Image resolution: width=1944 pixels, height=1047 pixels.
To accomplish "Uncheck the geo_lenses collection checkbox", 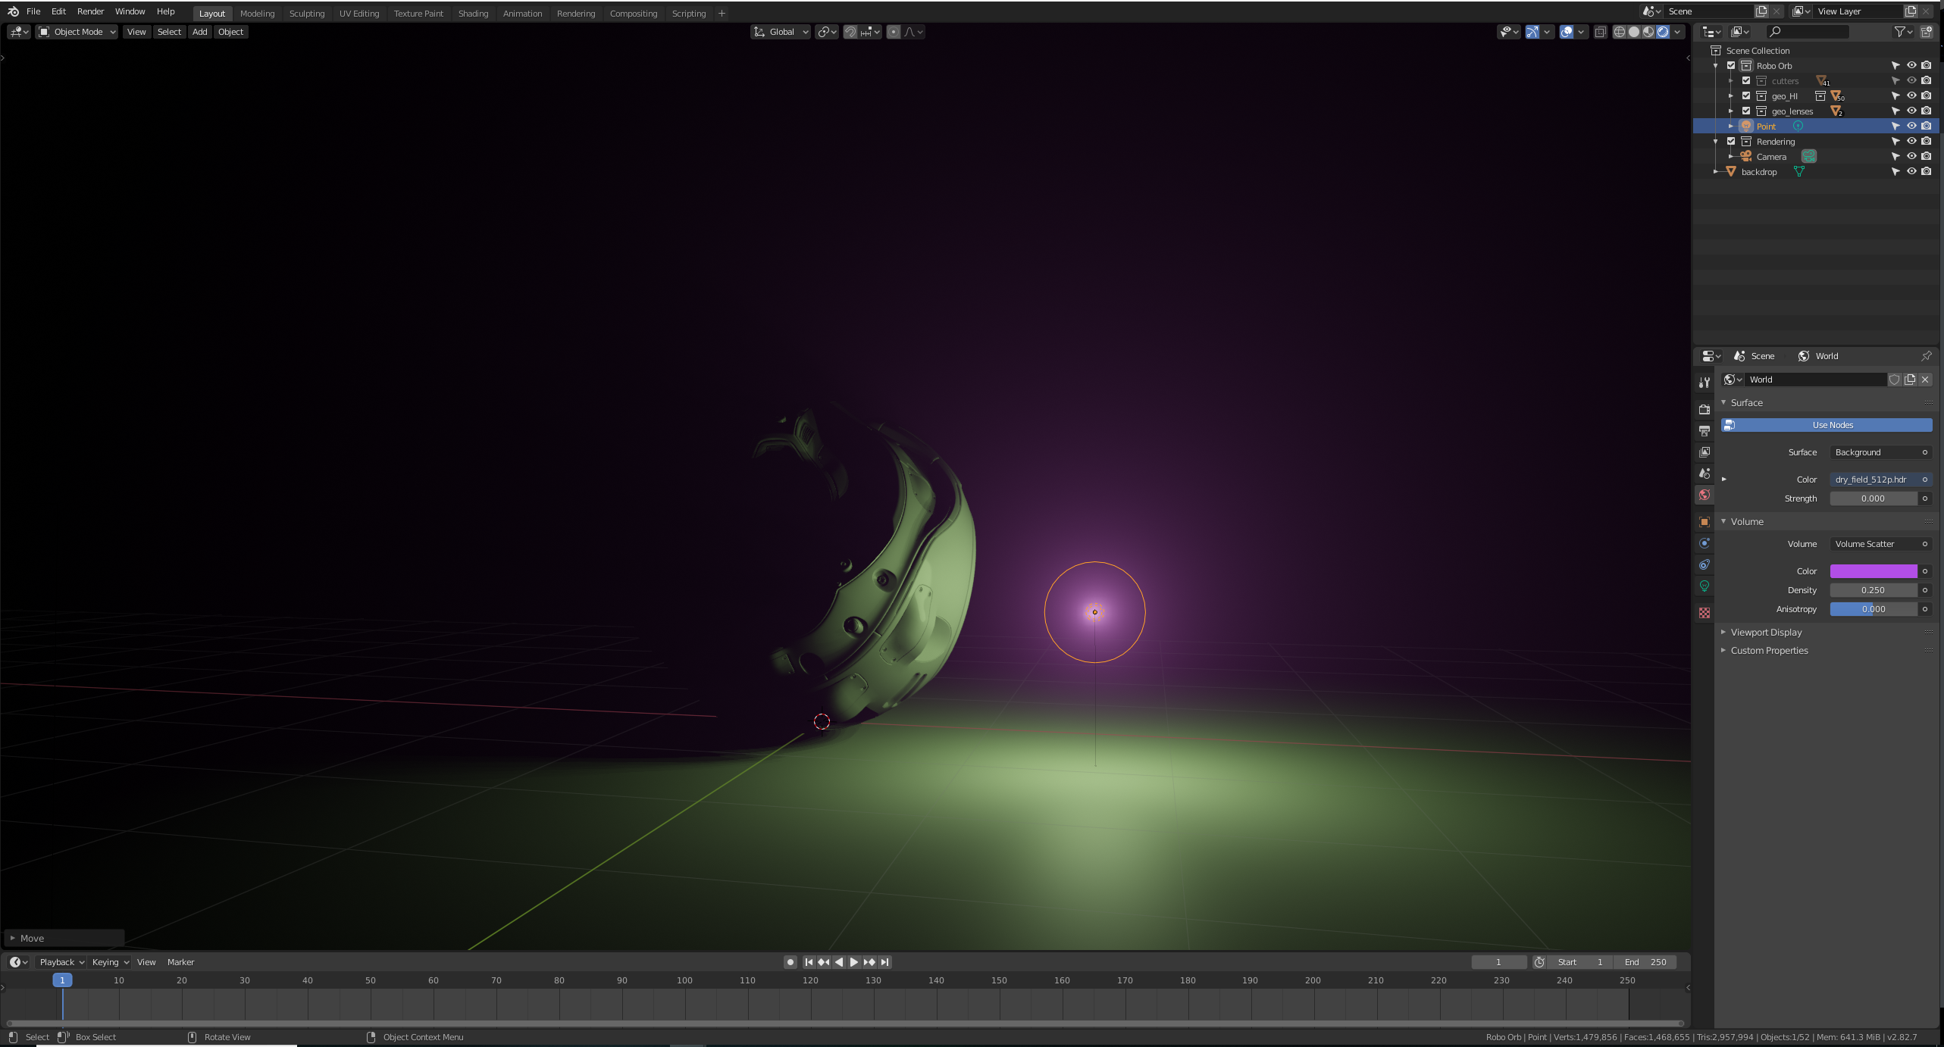I will pyautogui.click(x=1746, y=111).
